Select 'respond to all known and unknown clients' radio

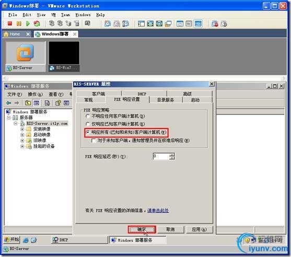88,132
